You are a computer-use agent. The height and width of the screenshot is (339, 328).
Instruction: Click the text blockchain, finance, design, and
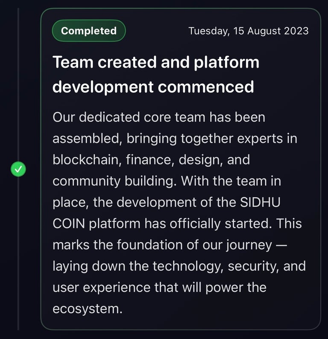pos(151,160)
